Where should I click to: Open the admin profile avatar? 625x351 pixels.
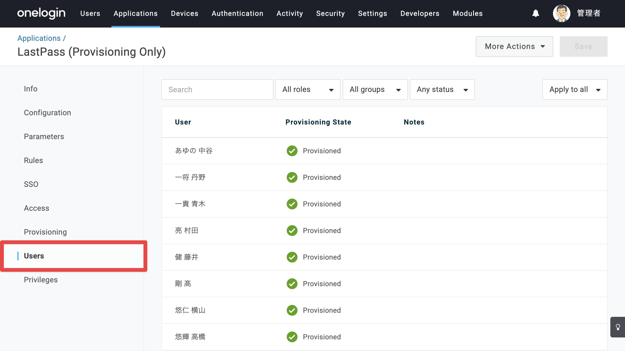[x=561, y=13]
